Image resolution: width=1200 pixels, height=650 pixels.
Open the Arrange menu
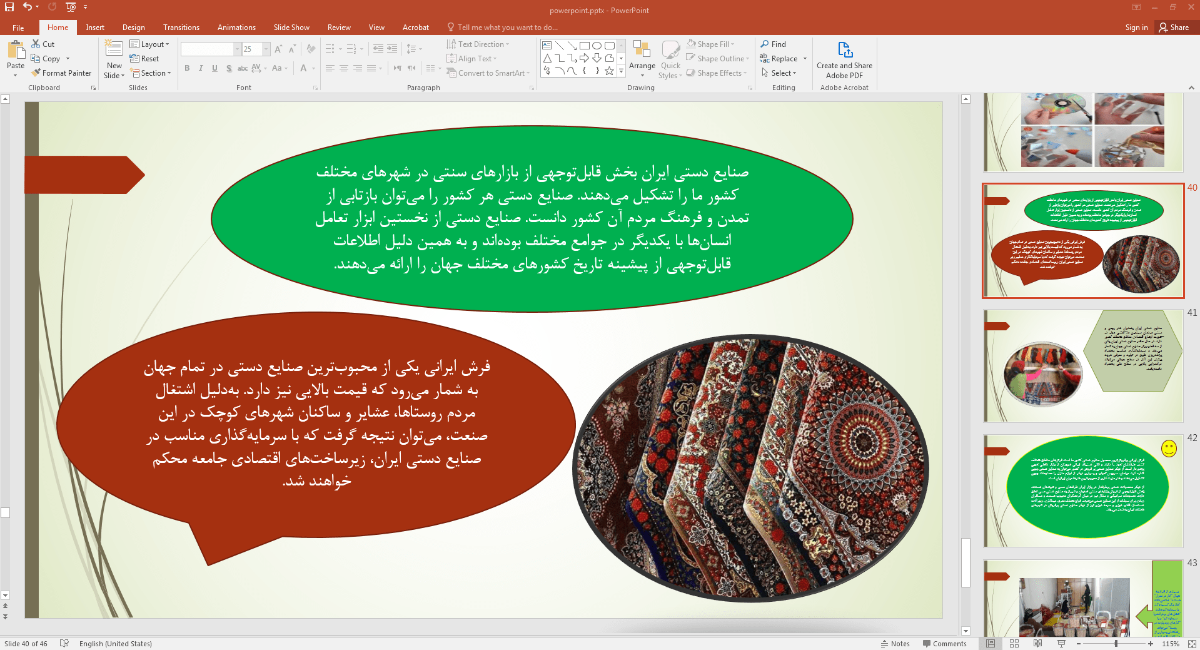pyautogui.click(x=642, y=59)
